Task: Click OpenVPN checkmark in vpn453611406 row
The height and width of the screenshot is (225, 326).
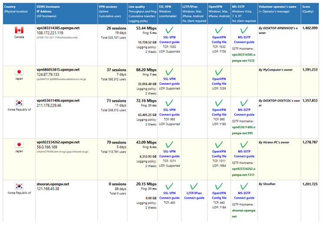Action: click(x=219, y=103)
